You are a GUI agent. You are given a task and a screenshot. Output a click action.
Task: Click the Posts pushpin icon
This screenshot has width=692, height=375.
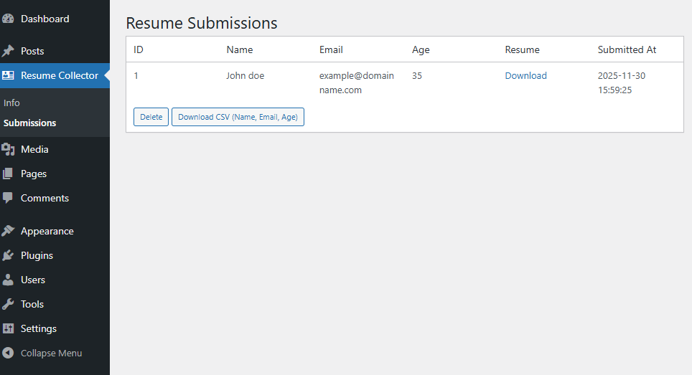pos(8,51)
